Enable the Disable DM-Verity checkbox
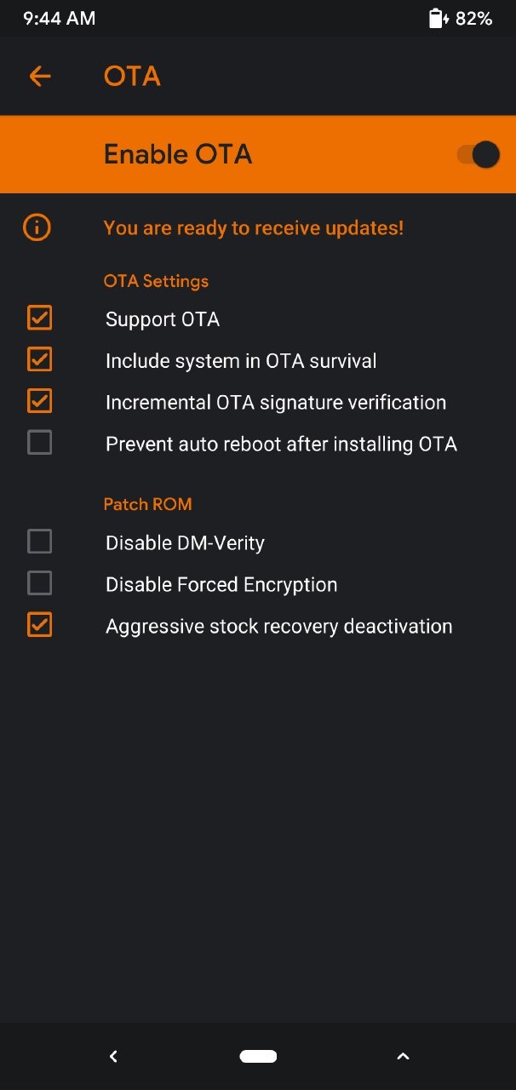The height and width of the screenshot is (1090, 516). pos(40,542)
